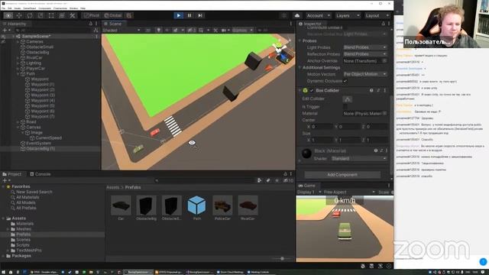Open the GameObject menu

tap(30, 8)
